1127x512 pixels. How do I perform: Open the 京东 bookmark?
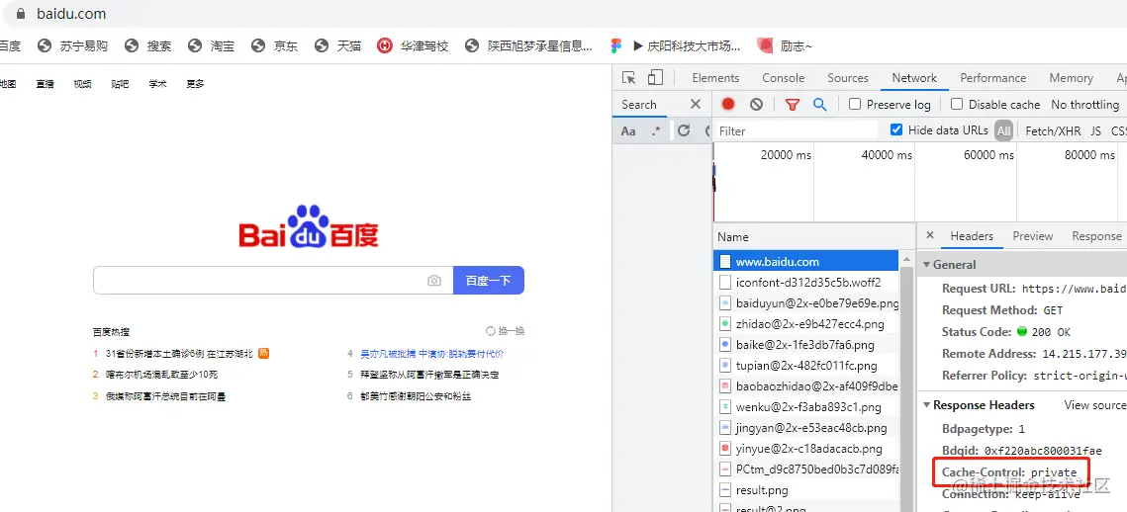click(274, 45)
